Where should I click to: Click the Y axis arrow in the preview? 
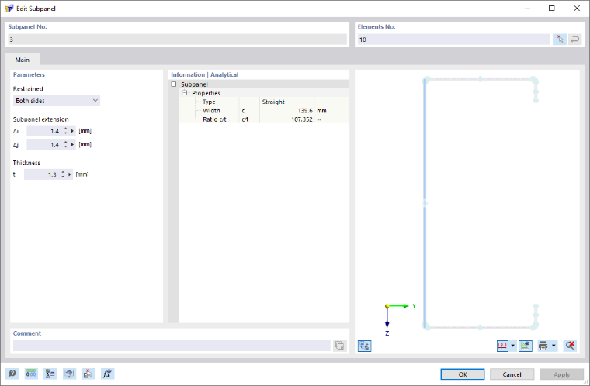400,306
